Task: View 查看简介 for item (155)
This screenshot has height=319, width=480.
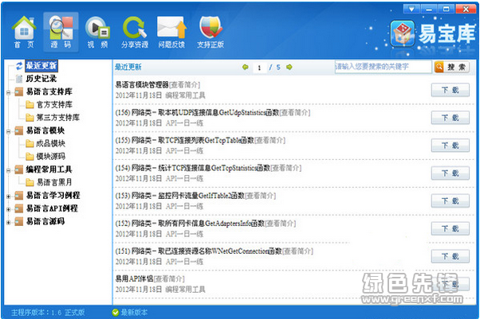Action: [270, 141]
